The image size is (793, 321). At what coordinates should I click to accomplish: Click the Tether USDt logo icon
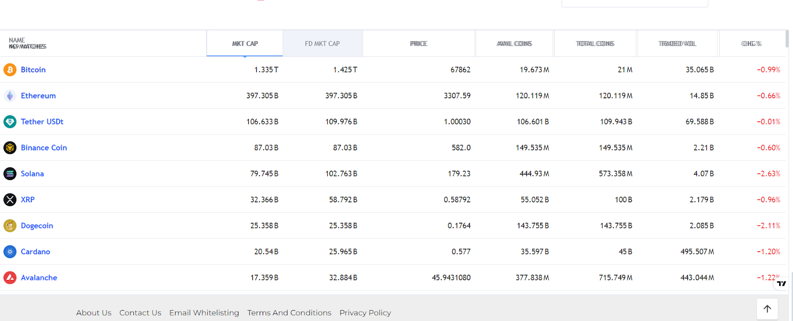pyautogui.click(x=10, y=122)
